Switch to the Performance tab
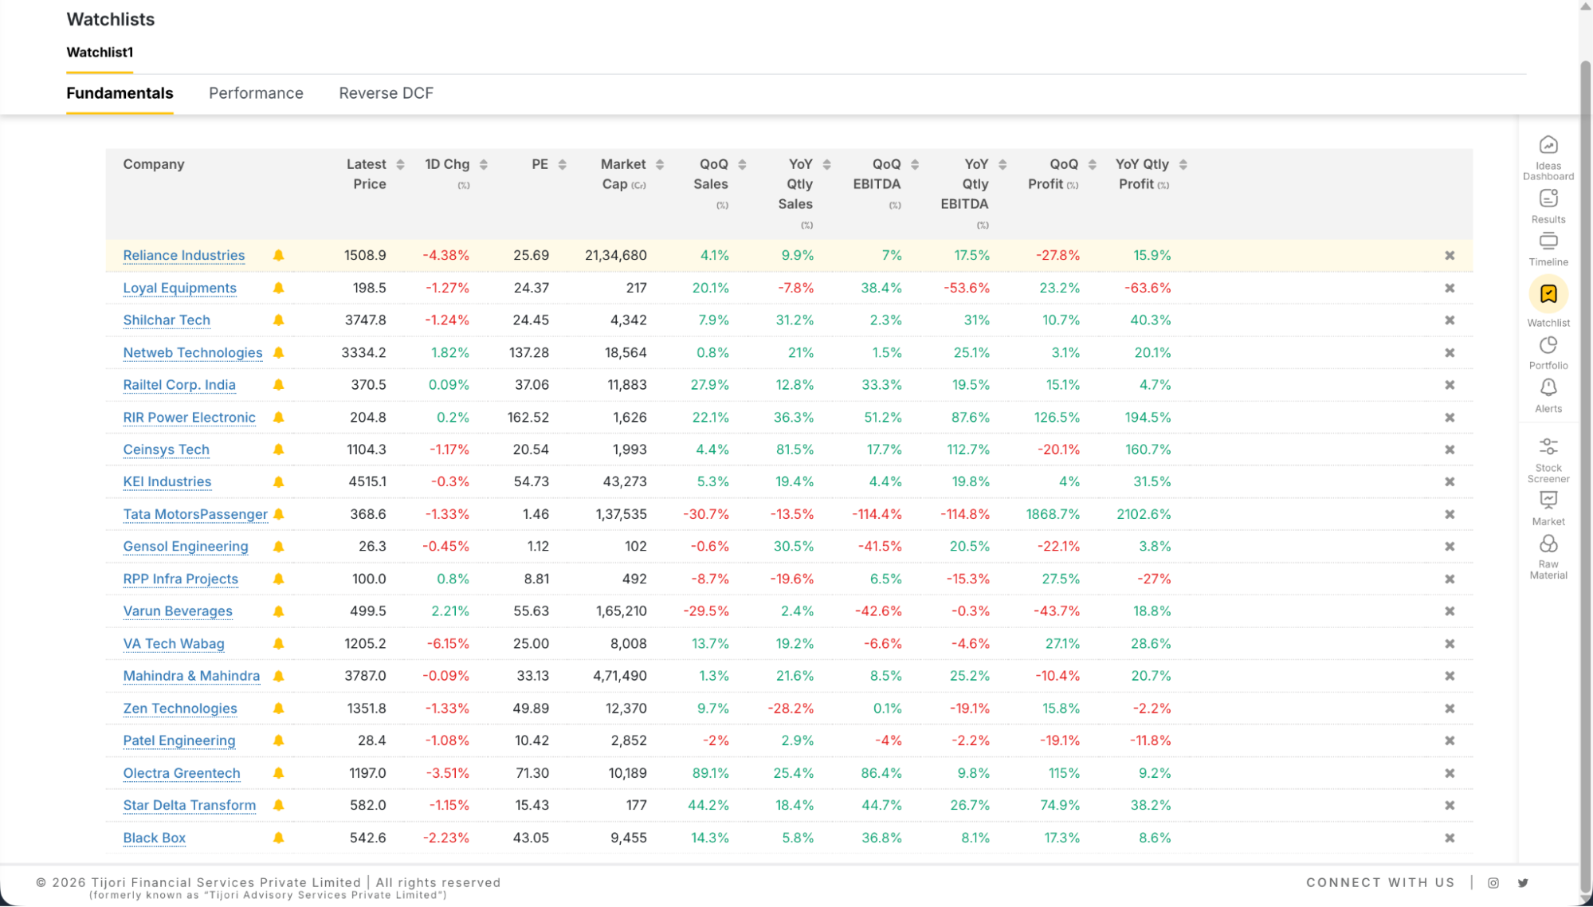The image size is (1593, 907). [256, 93]
